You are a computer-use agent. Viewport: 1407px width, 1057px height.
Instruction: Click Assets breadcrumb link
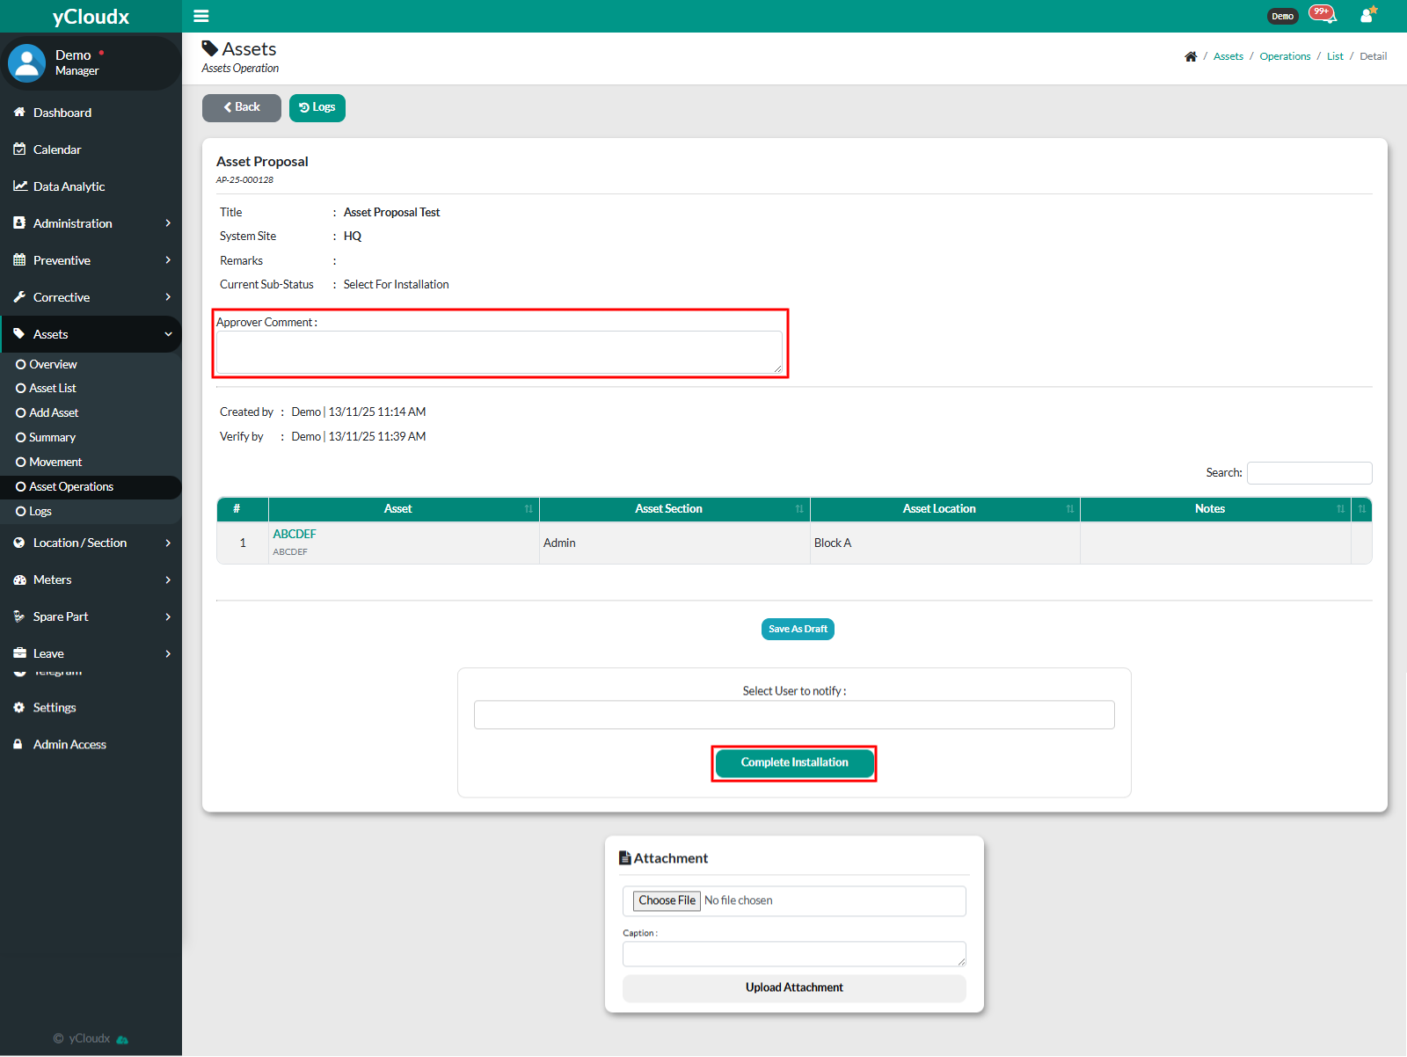[x=1228, y=56]
